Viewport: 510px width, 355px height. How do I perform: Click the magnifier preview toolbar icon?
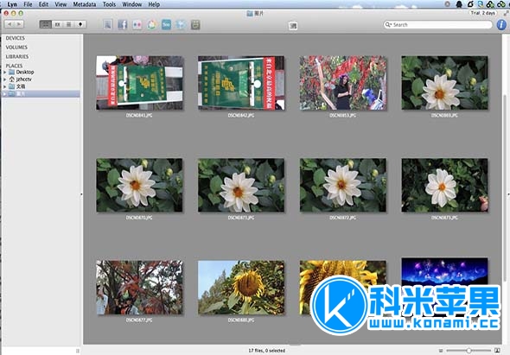108,25
